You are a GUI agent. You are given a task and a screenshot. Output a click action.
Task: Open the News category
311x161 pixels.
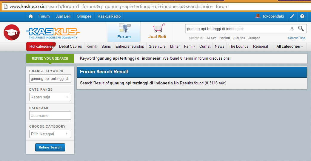(x=220, y=46)
